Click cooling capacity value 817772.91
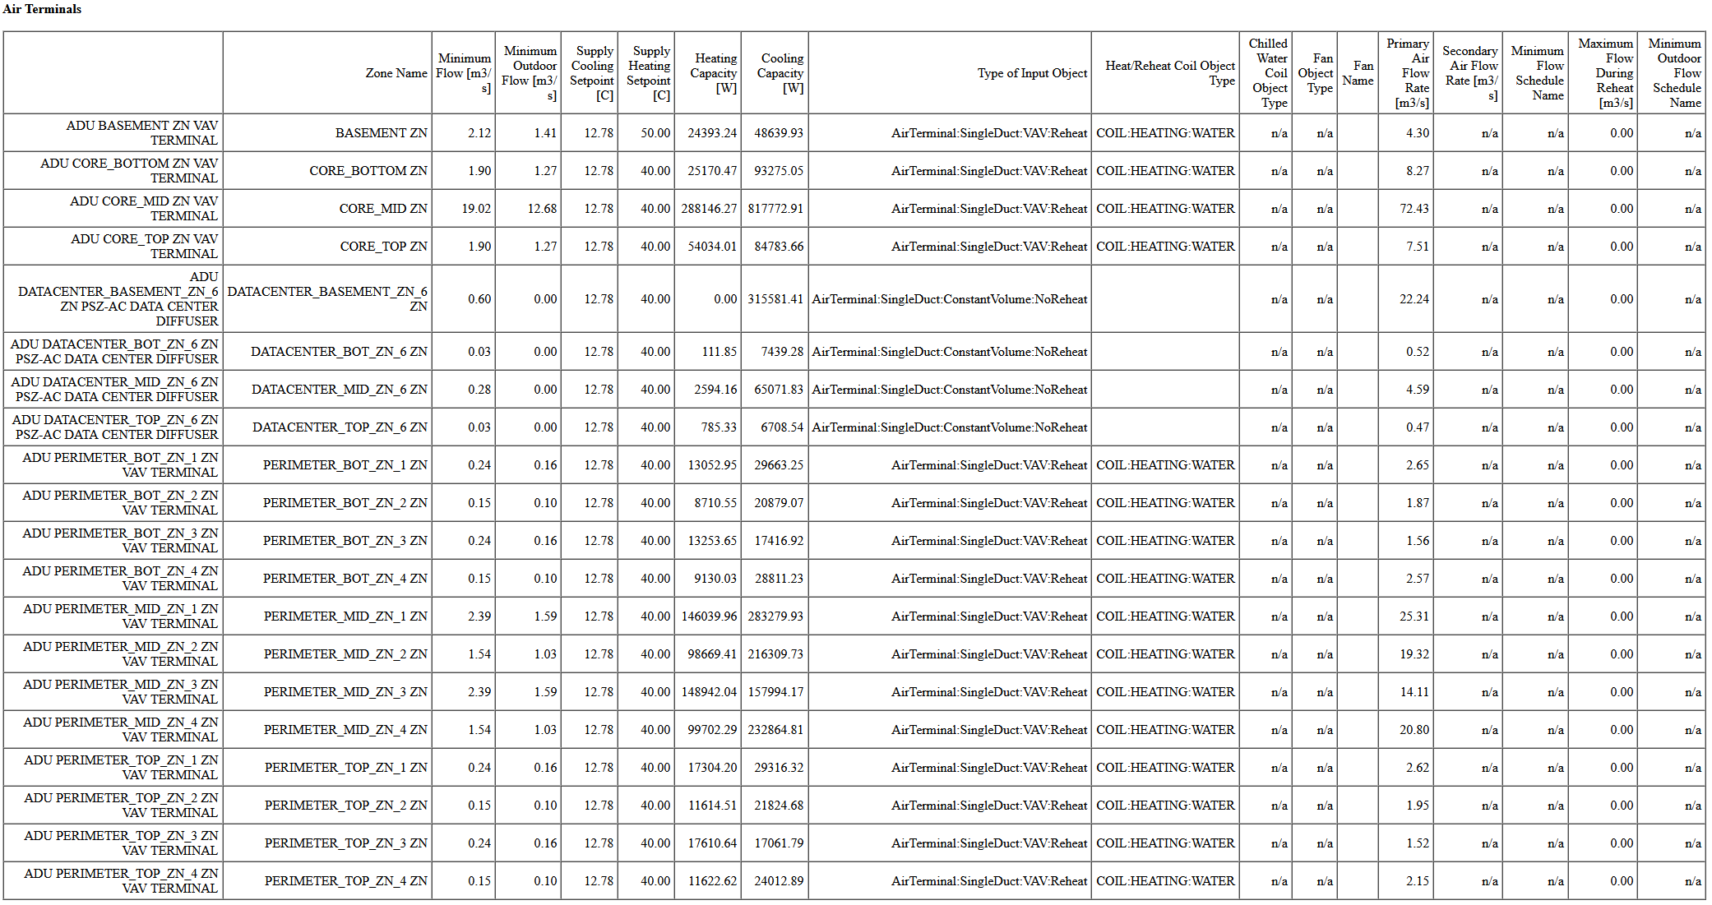The image size is (1712, 905). click(775, 209)
